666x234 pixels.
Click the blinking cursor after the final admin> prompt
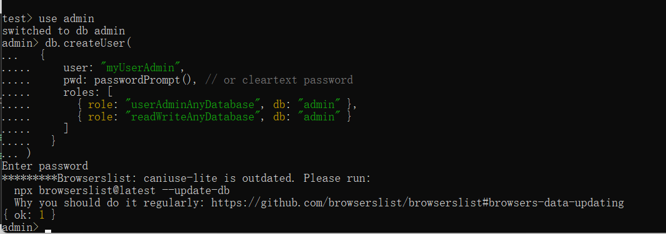pos(47,231)
